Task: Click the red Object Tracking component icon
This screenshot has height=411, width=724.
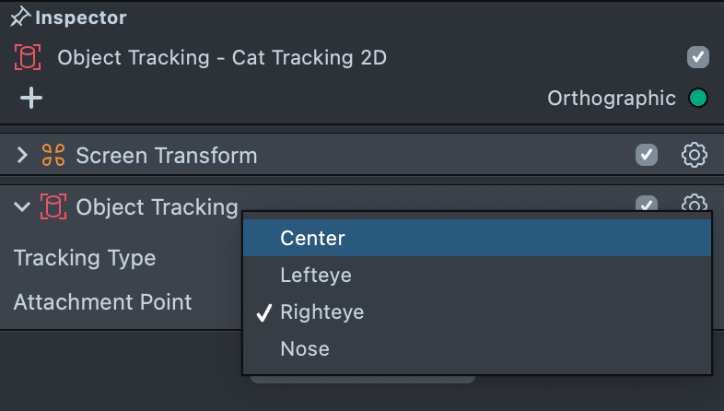Action: click(53, 207)
